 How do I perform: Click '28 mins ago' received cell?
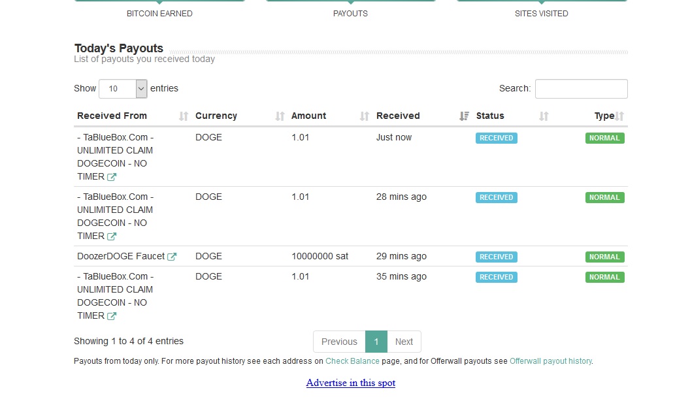tap(401, 197)
